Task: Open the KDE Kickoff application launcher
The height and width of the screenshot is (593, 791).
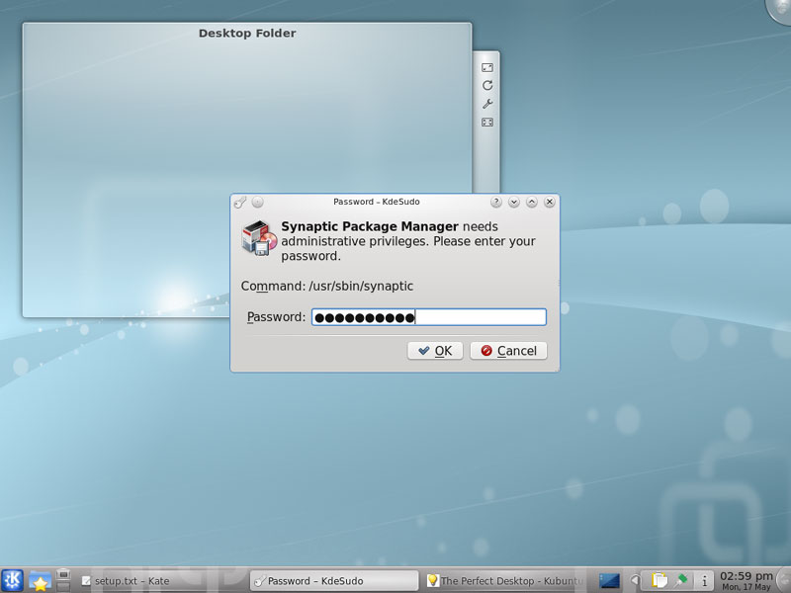Action: coord(13,580)
